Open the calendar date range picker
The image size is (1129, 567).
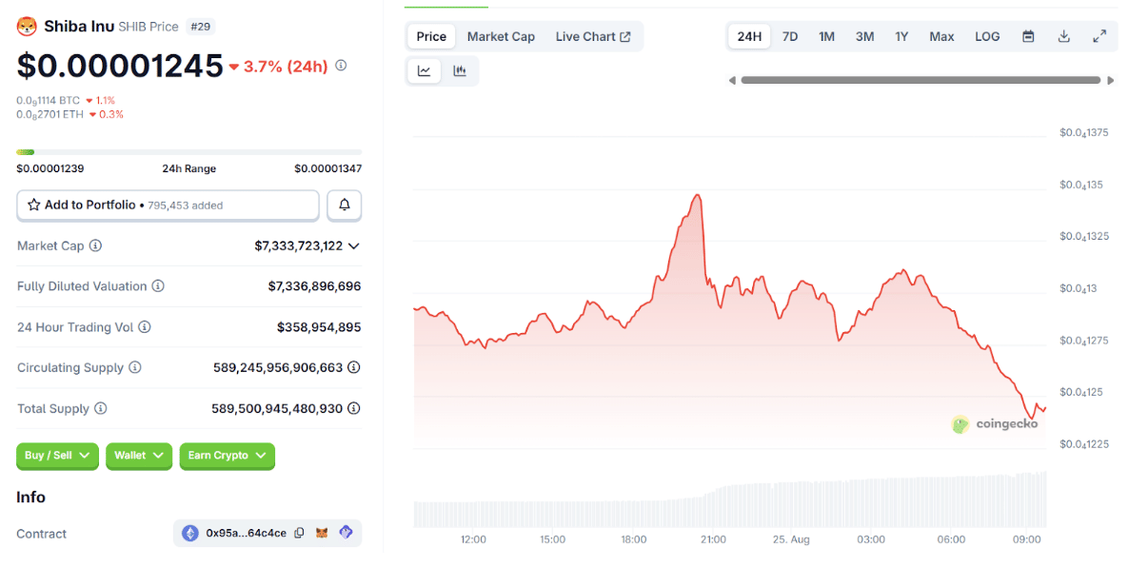(x=1028, y=37)
